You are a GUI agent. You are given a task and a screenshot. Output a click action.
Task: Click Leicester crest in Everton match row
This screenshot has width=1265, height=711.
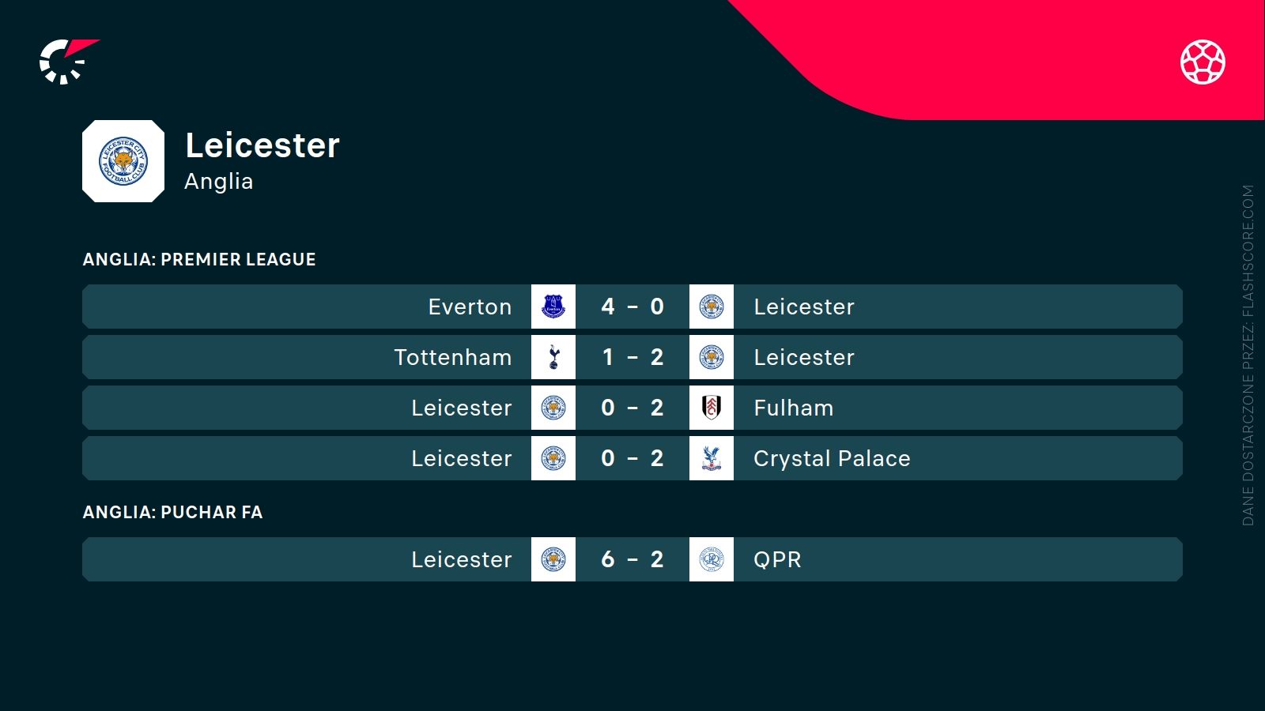712,307
